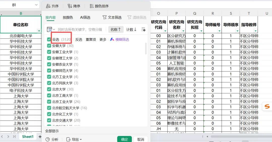This screenshot has width=272, height=142.
Task: Select cell 北京邮电大学
Action: point(21,36)
